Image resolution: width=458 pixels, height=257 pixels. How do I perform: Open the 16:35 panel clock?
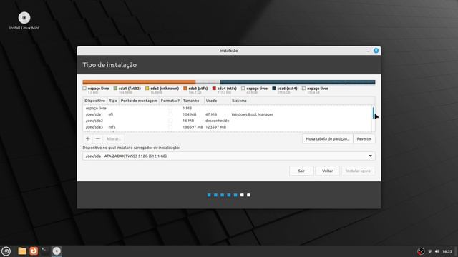pos(447,251)
